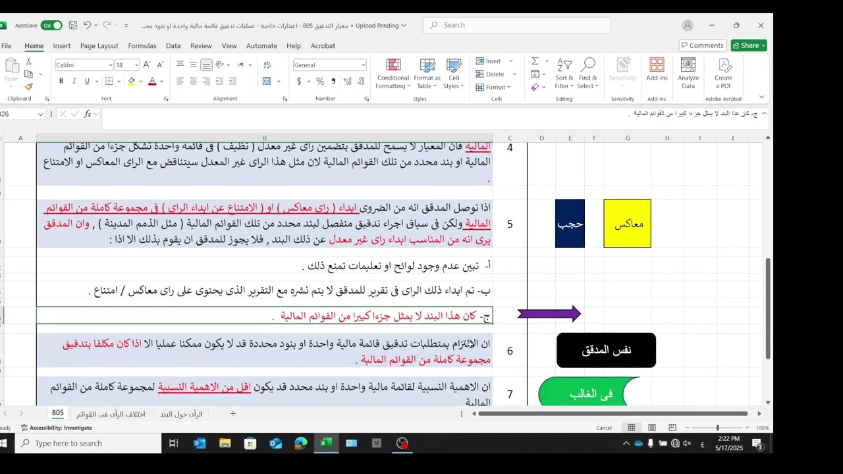
Task: Click the Decrease Font Size icon
Action: tap(160, 65)
